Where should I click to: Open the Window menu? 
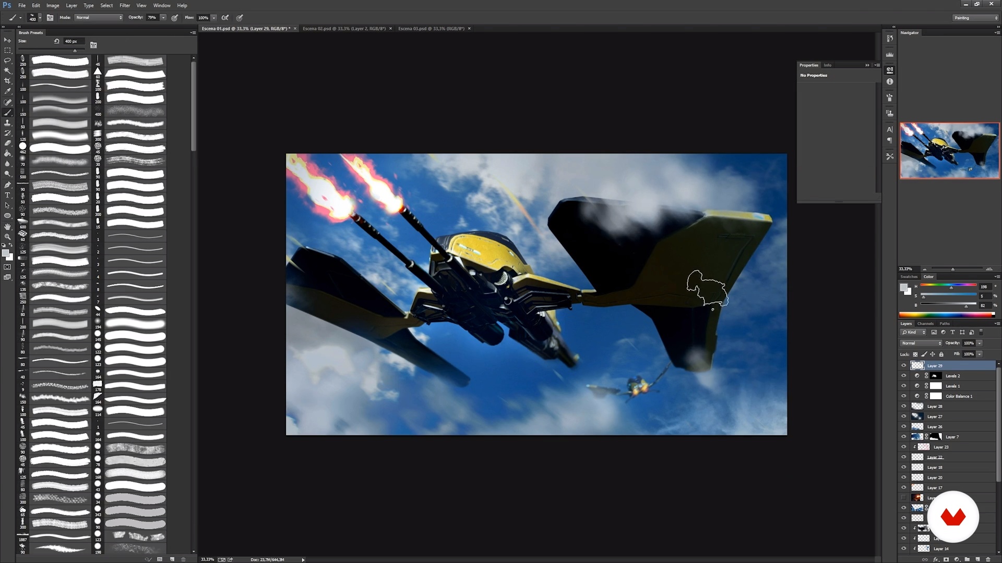(x=162, y=5)
